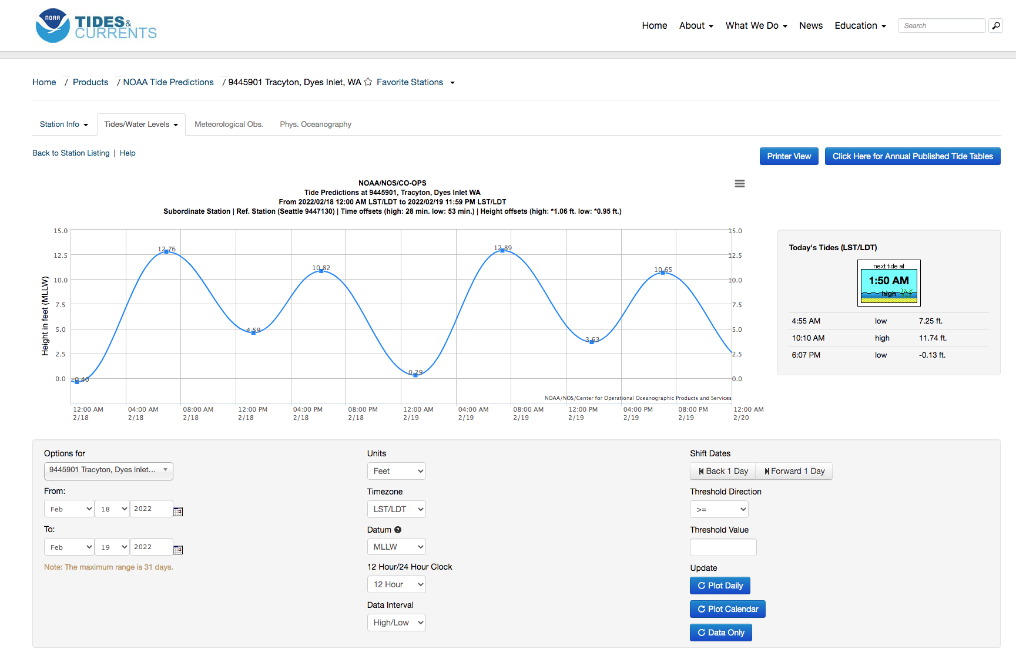Click the 3.63 low tide data point
Image resolution: width=1016 pixels, height=656 pixels.
tap(592, 342)
